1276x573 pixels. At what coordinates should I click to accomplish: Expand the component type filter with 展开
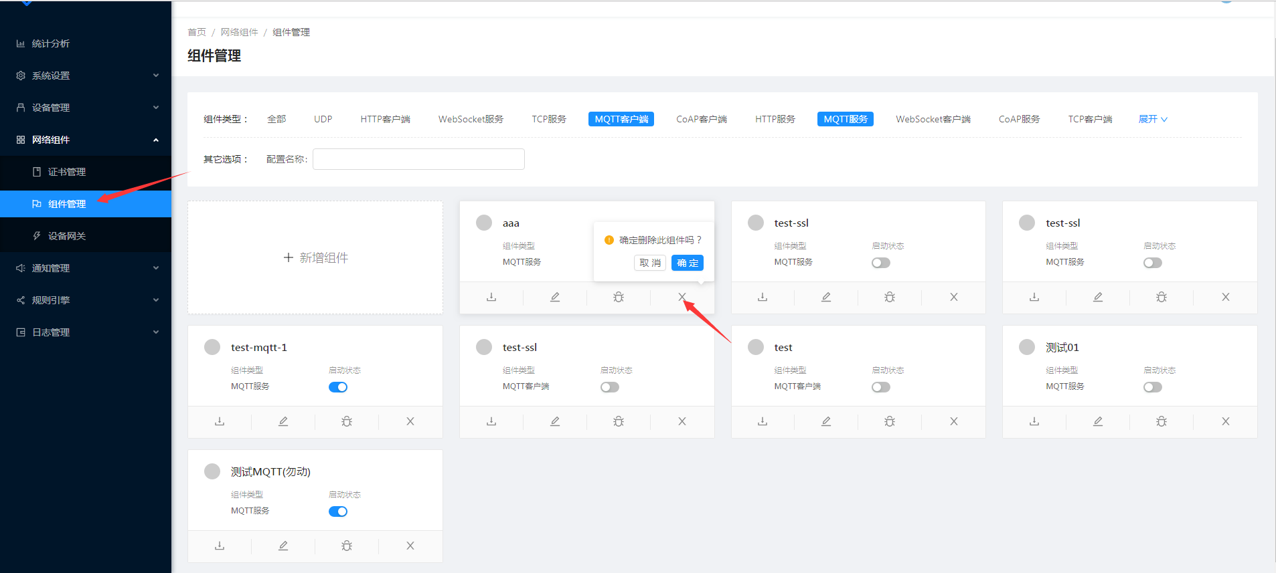click(x=1153, y=119)
